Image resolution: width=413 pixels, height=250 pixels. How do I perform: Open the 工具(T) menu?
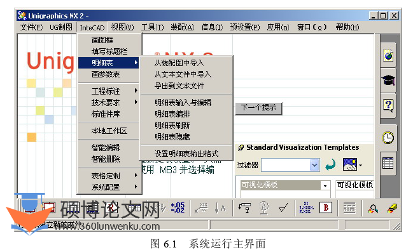click(153, 27)
